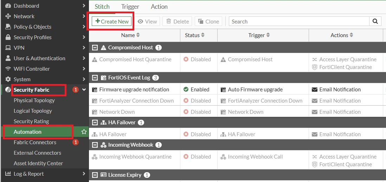The height and width of the screenshot is (182, 386).
Task: Click FortiClient Quarantine shield icon in Compromised Host row
Action: point(314,67)
